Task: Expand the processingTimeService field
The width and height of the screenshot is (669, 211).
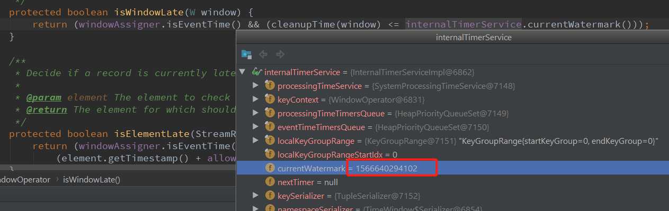Action: point(255,85)
